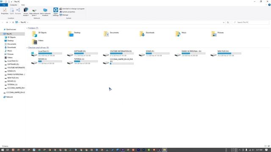The height and width of the screenshot is (152, 271).
Task: Click the Forward navigation arrow
Action: [x=7, y=22]
